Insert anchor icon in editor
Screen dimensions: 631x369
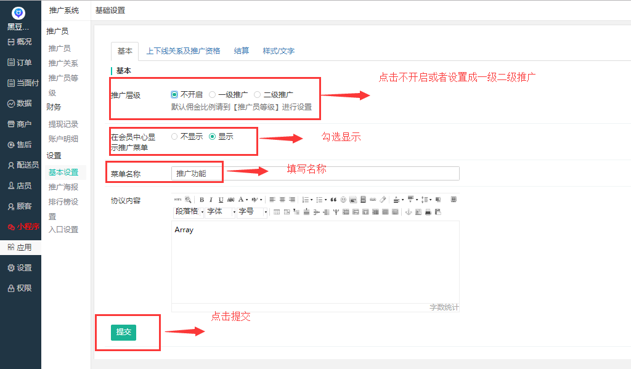click(409, 212)
